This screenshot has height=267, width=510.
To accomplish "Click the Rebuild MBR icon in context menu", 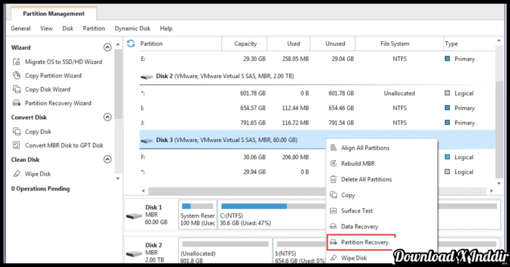I will tap(333, 163).
